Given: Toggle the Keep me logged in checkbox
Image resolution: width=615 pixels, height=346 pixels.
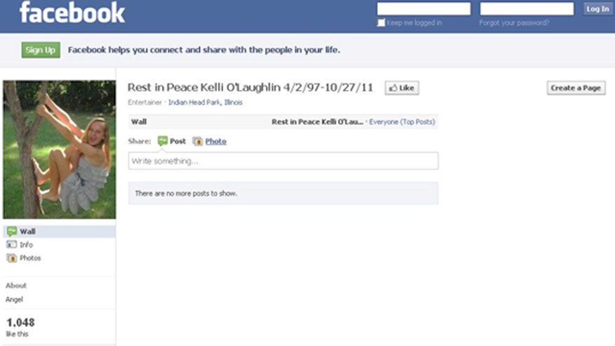Looking at the screenshot, I should pos(381,22).
